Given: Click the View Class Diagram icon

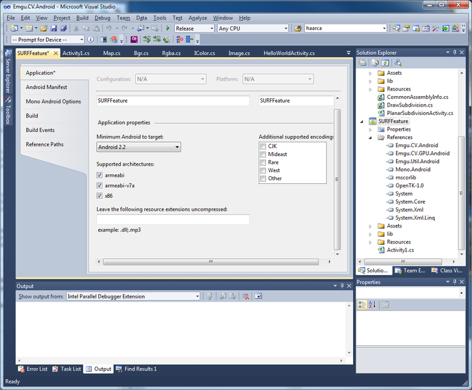Looking at the screenshot, I should 399,62.
